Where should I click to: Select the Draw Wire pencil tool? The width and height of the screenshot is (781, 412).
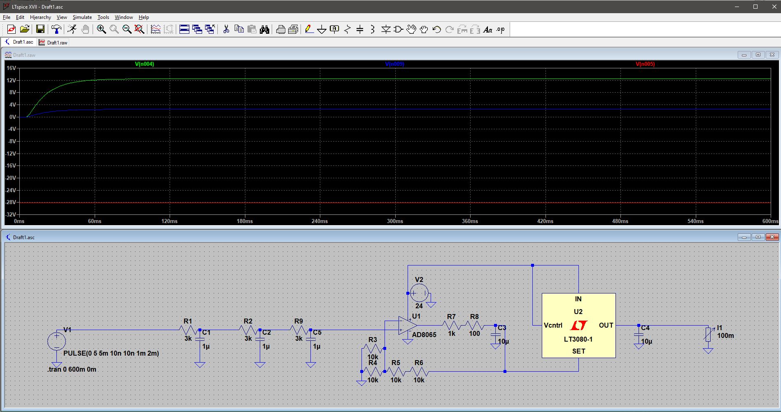(309, 29)
